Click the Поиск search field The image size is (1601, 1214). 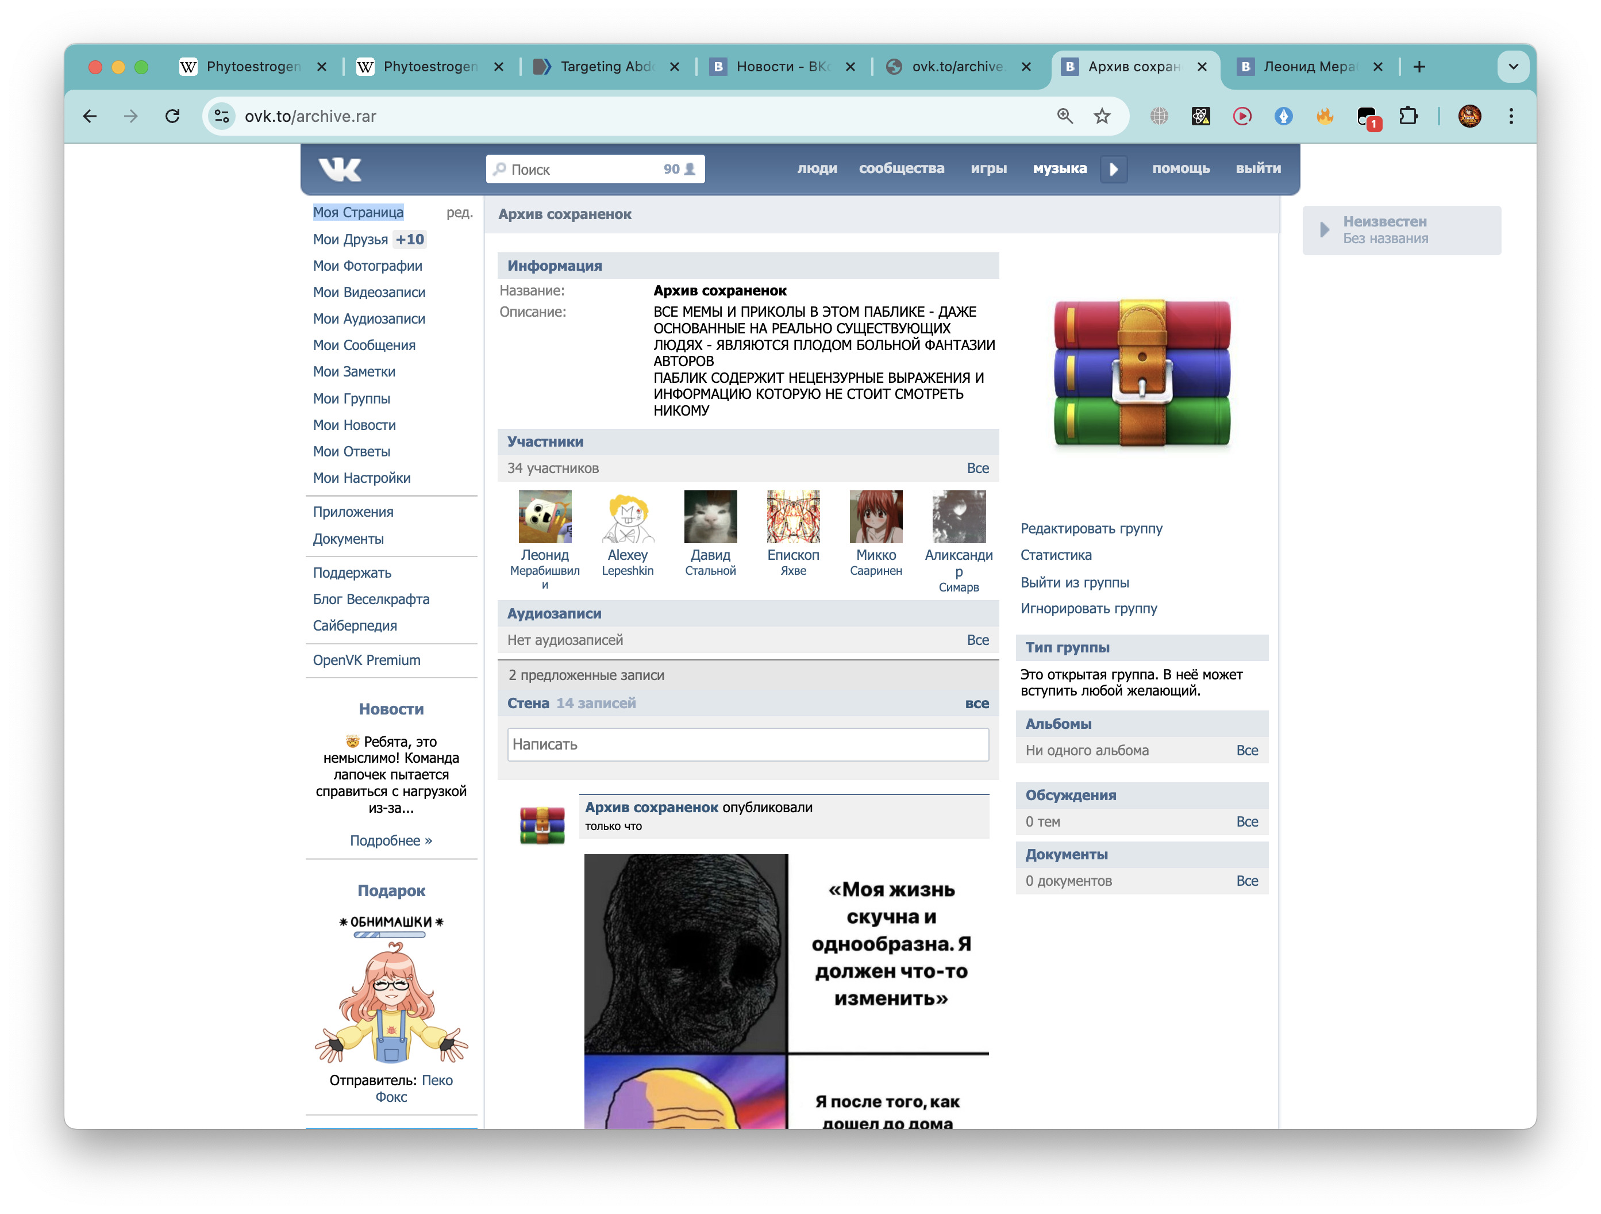point(595,170)
